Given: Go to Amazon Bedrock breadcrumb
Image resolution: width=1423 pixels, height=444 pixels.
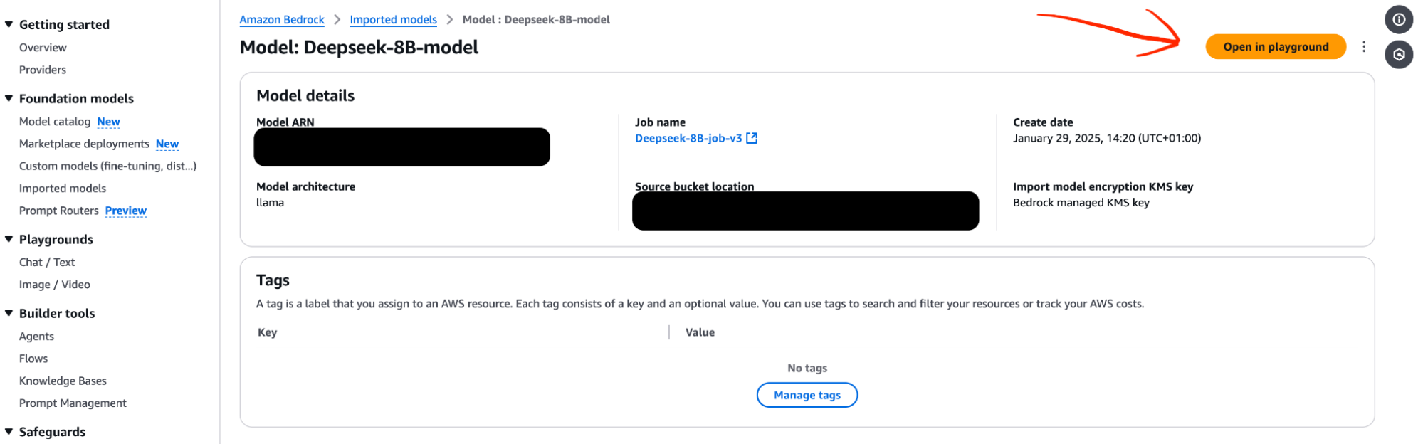Looking at the screenshot, I should click(x=282, y=20).
